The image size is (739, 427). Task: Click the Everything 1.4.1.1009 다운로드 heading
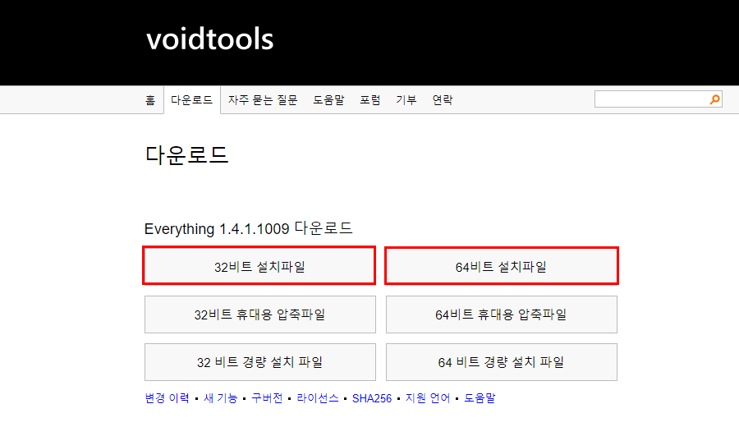(248, 228)
